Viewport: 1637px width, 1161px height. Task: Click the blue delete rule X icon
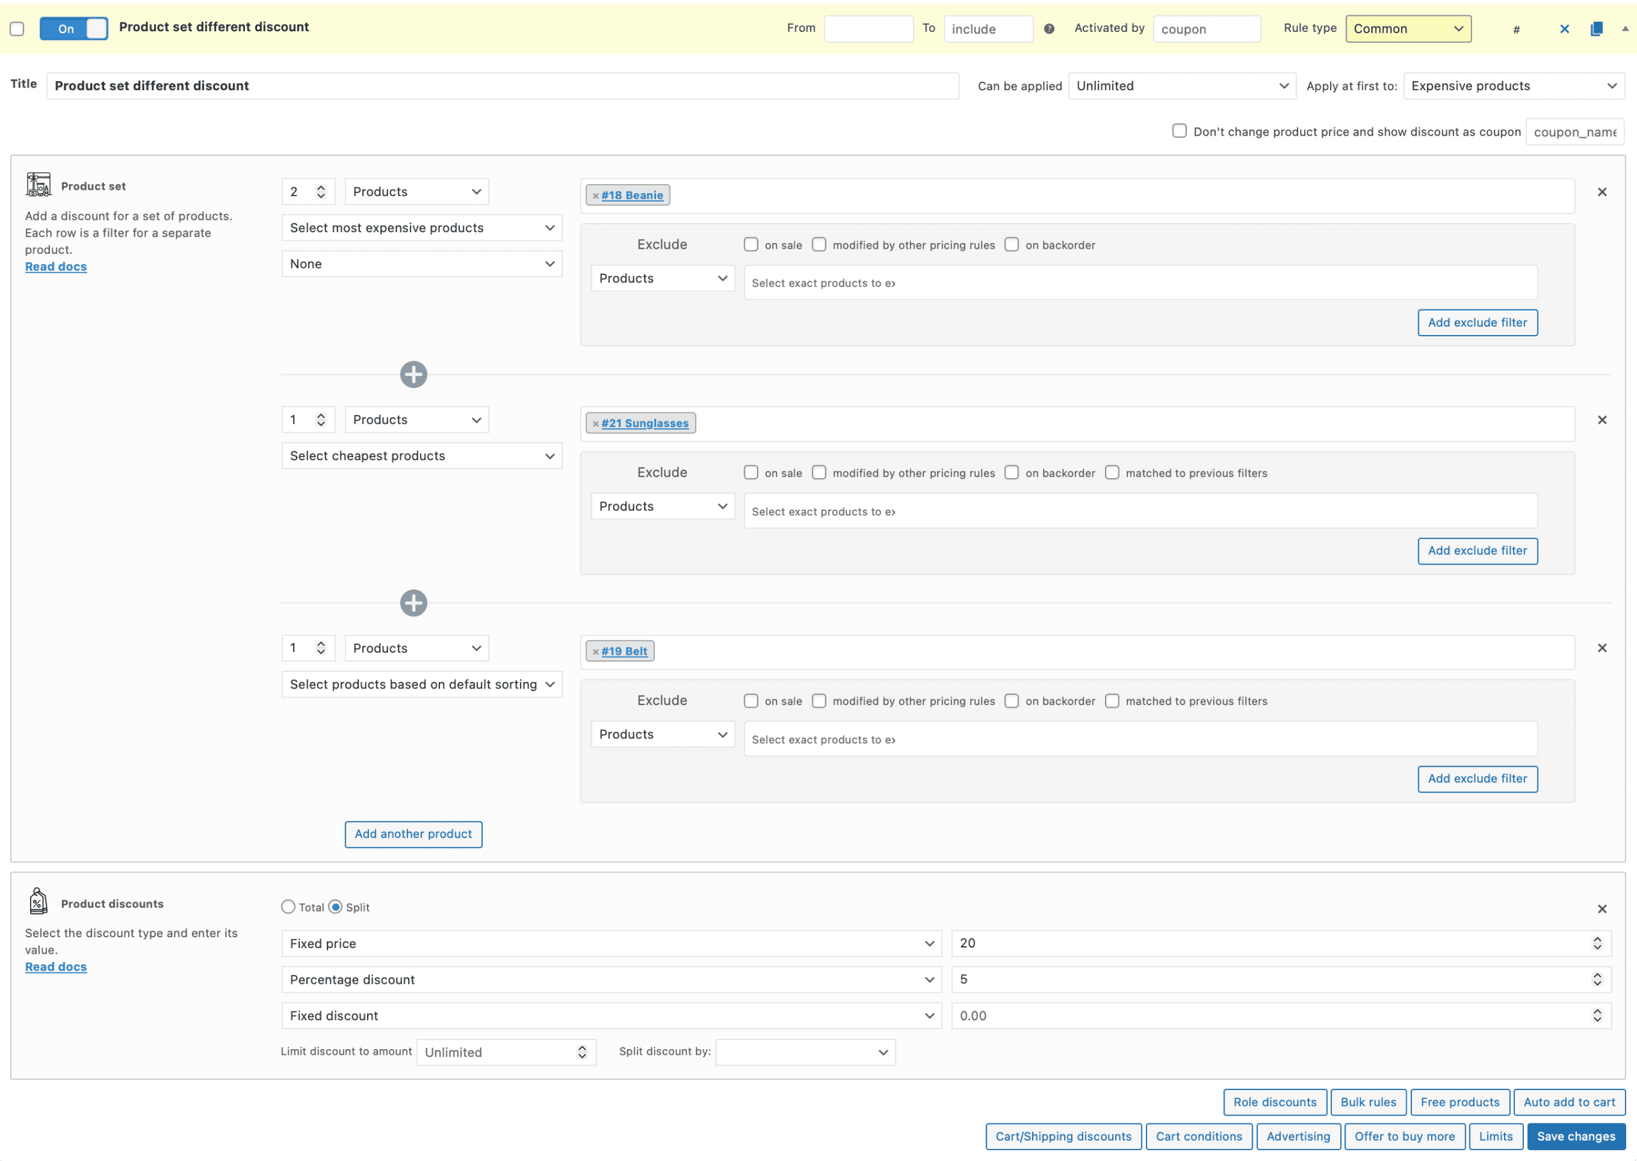1564,29
